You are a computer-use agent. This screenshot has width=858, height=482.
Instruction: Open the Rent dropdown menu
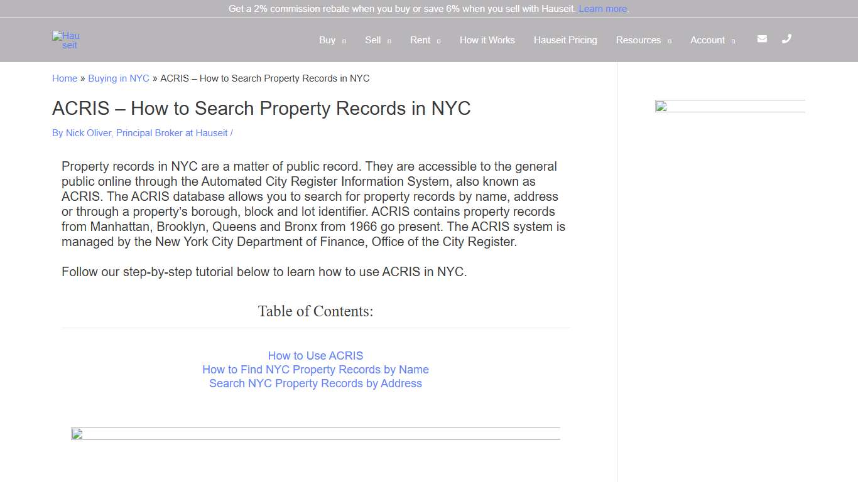click(420, 40)
